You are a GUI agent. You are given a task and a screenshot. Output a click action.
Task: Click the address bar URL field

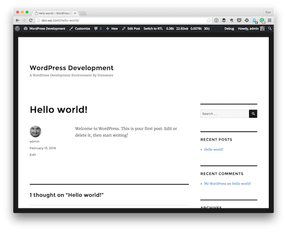pyautogui.click(x=123, y=20)
